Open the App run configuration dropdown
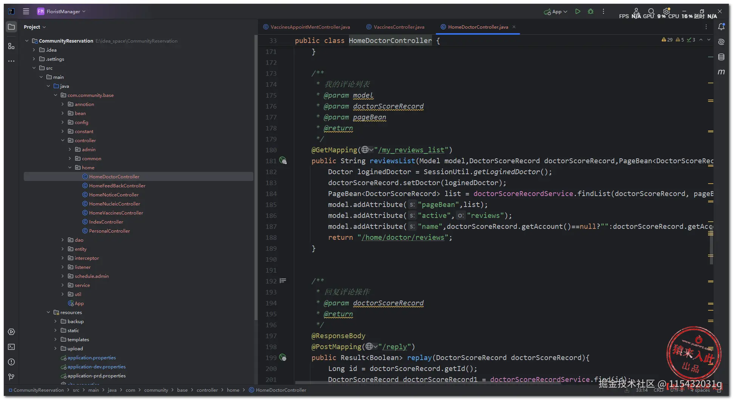The image size is (733, 400). [556, 12]
